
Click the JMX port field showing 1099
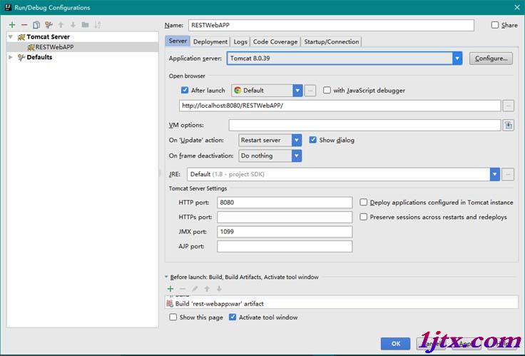(285, 232)
